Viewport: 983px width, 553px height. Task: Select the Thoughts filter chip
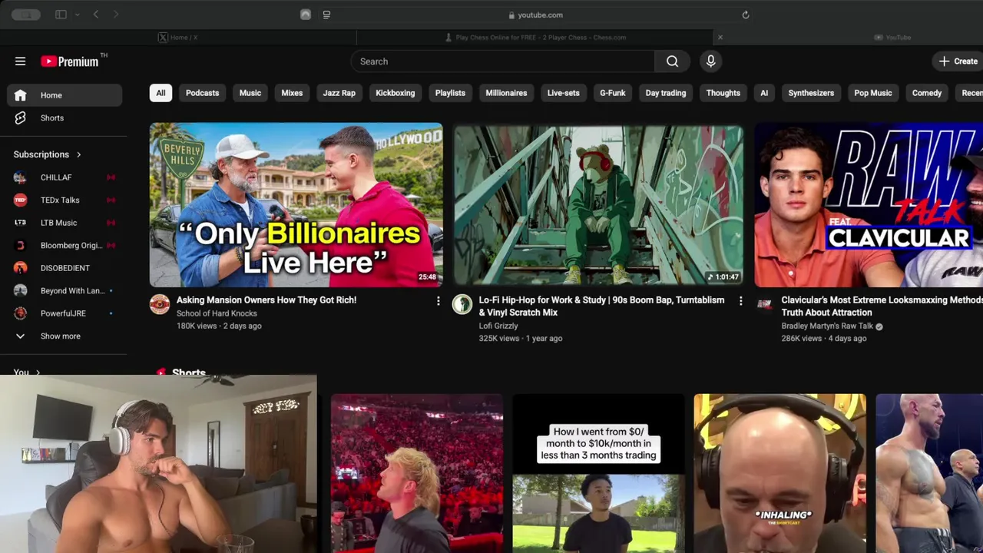723,93
